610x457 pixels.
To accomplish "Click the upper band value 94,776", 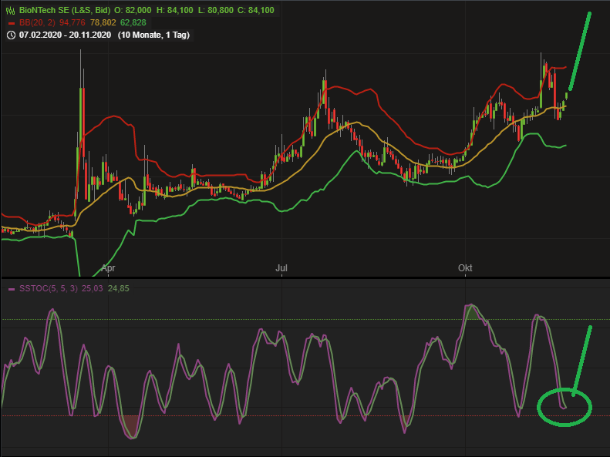I will coord(72,23).
